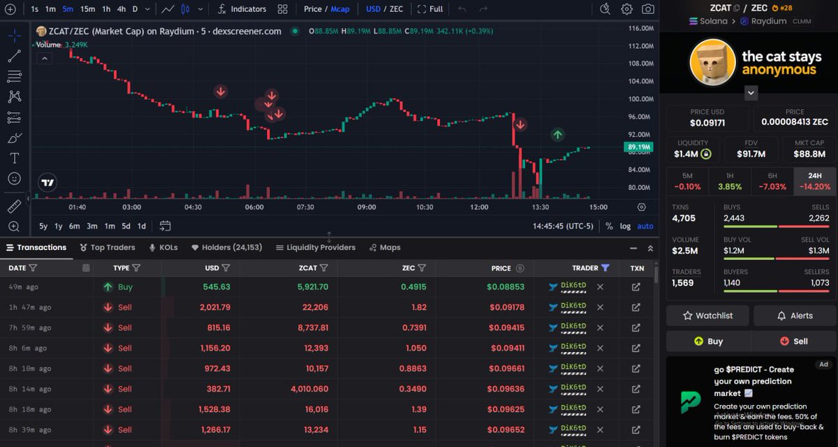The width and height of the screenshot is (838, 447).
Task: Expand the timeframe dropdown arrow
Action: 149,9
